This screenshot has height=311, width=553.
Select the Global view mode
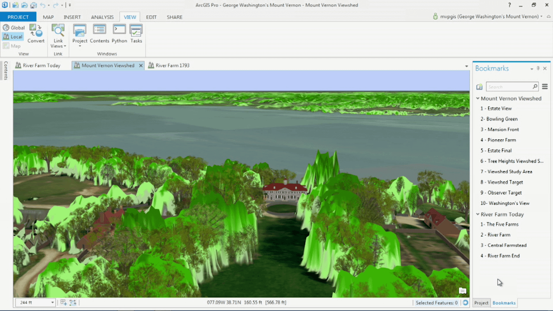13,28
